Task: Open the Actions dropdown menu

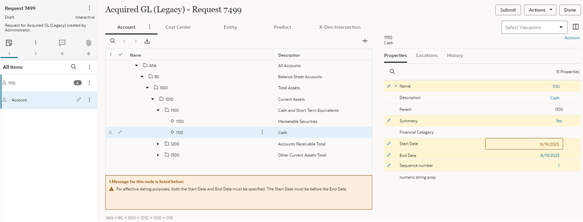Action: (x=540, y=10)
